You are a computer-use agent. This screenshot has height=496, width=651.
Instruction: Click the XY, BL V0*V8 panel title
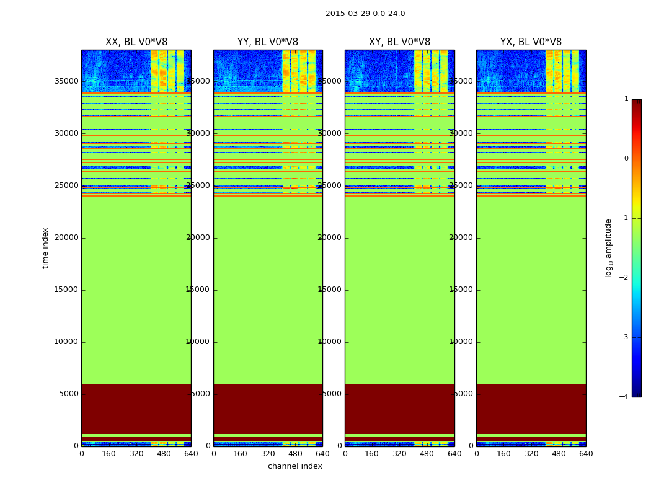(x=399, y=42)
